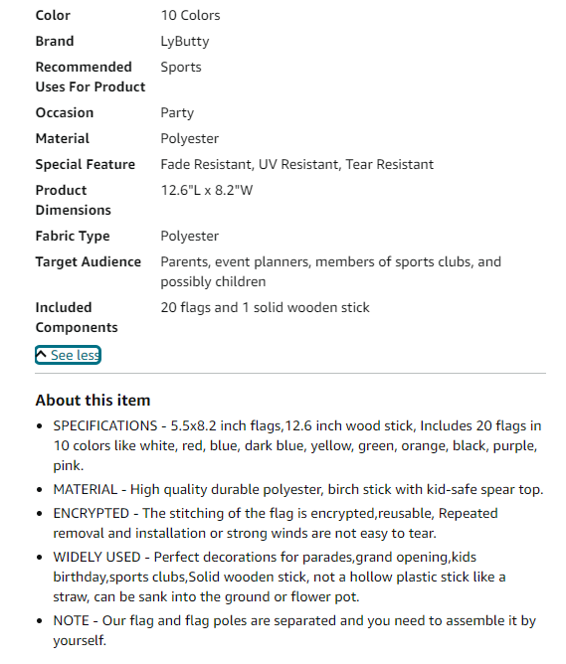Screen dimensions: 566x664
Task: Click the Recommended Uses value Sports
Action: point(181,68)
